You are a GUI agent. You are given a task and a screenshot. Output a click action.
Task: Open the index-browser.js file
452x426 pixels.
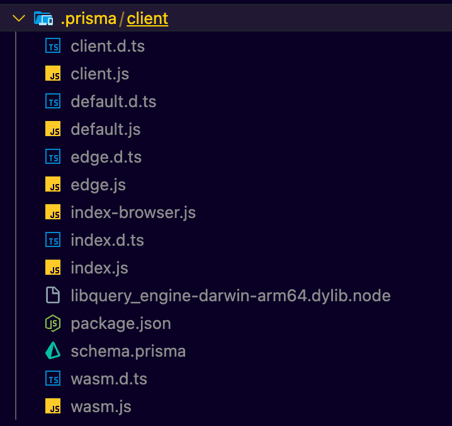[x=133, y=213]
